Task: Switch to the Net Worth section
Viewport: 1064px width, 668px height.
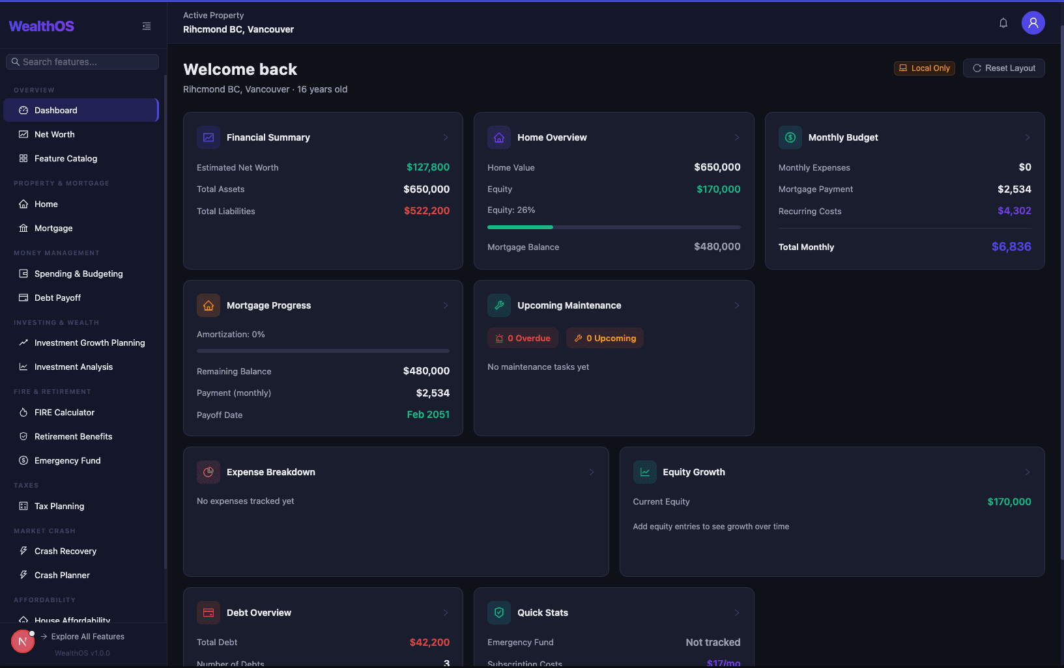Action: [55, 134]
